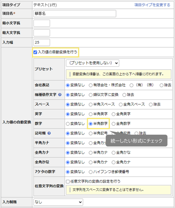This screenshot has width=175, height=208.
Task: Select 半角カナ in 全角かな row
Action: [x=91, y=162]
